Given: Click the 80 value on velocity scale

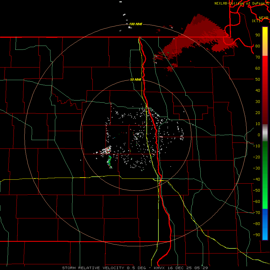Looking at the screenshot, I should (x=258, y=46).
